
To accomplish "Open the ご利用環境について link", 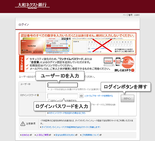I will tap(90, 135).
